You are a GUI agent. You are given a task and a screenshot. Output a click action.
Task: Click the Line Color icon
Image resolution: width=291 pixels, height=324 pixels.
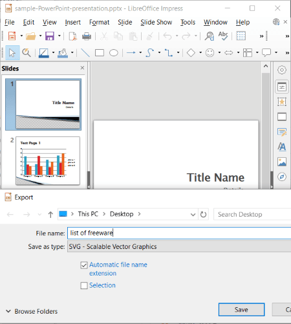click(44, 53)
